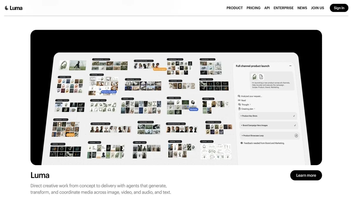
Task: Click the Luma logo icon in header
Action: click(6, 8)
